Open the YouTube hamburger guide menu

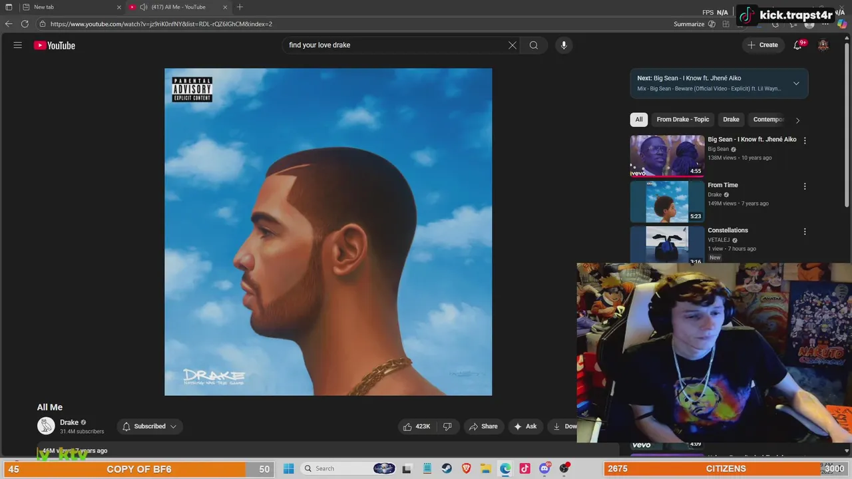coord(18,45)
